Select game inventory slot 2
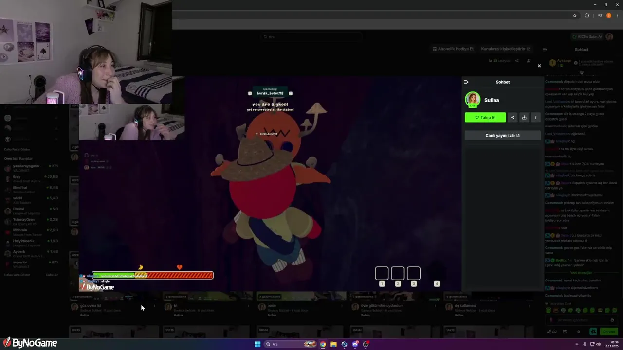 [x=398, y=273]
